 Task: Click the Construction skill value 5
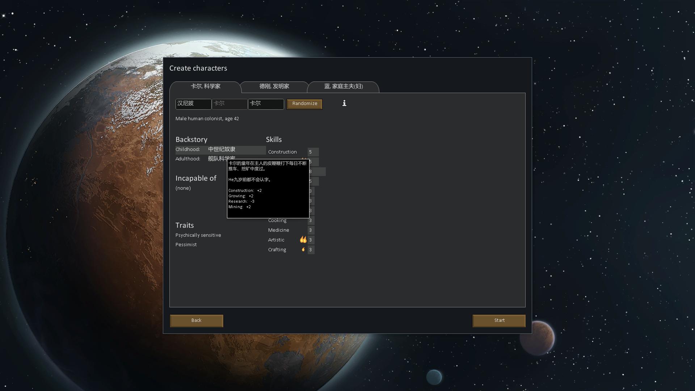tap(313, 152)
